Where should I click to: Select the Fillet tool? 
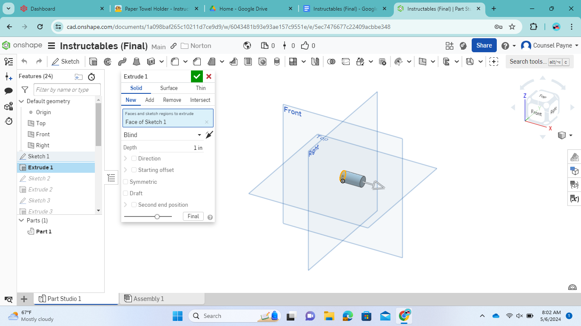tap(175, 62)
